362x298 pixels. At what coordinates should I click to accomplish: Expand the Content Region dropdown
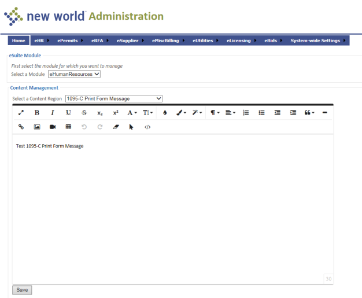[114, 99]
